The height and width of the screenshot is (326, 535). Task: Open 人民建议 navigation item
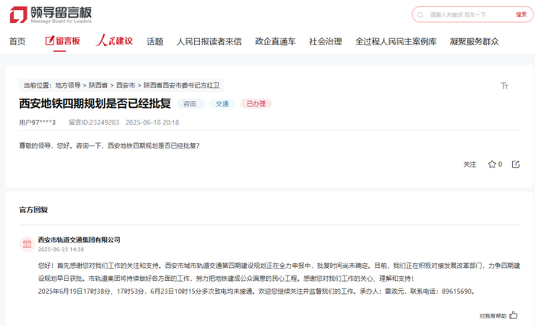coord(115,41)
